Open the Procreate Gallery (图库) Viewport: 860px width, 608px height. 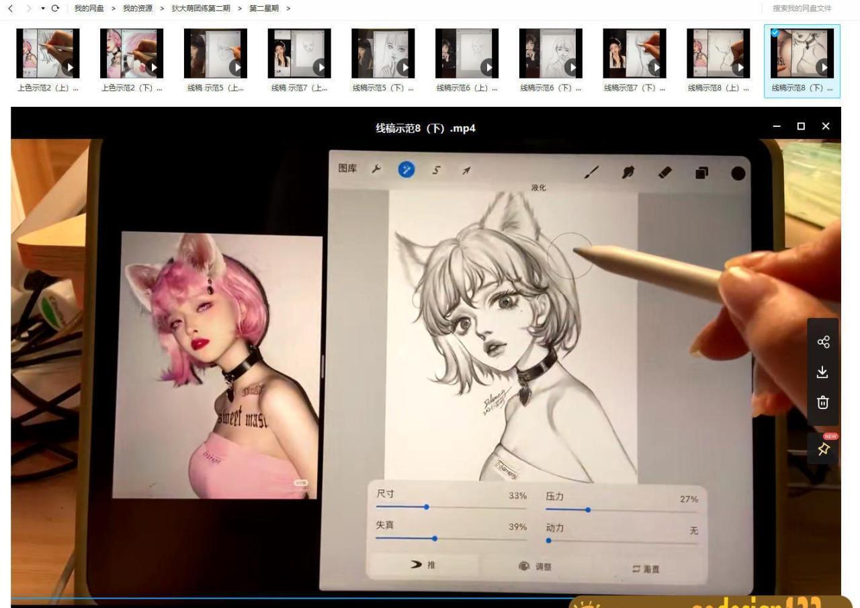(x=347, y=169)
